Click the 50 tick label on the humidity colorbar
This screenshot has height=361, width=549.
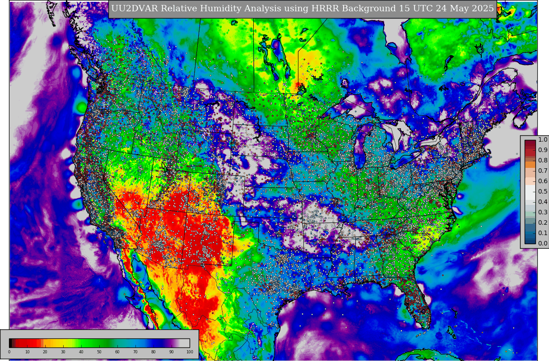(99, 352)
